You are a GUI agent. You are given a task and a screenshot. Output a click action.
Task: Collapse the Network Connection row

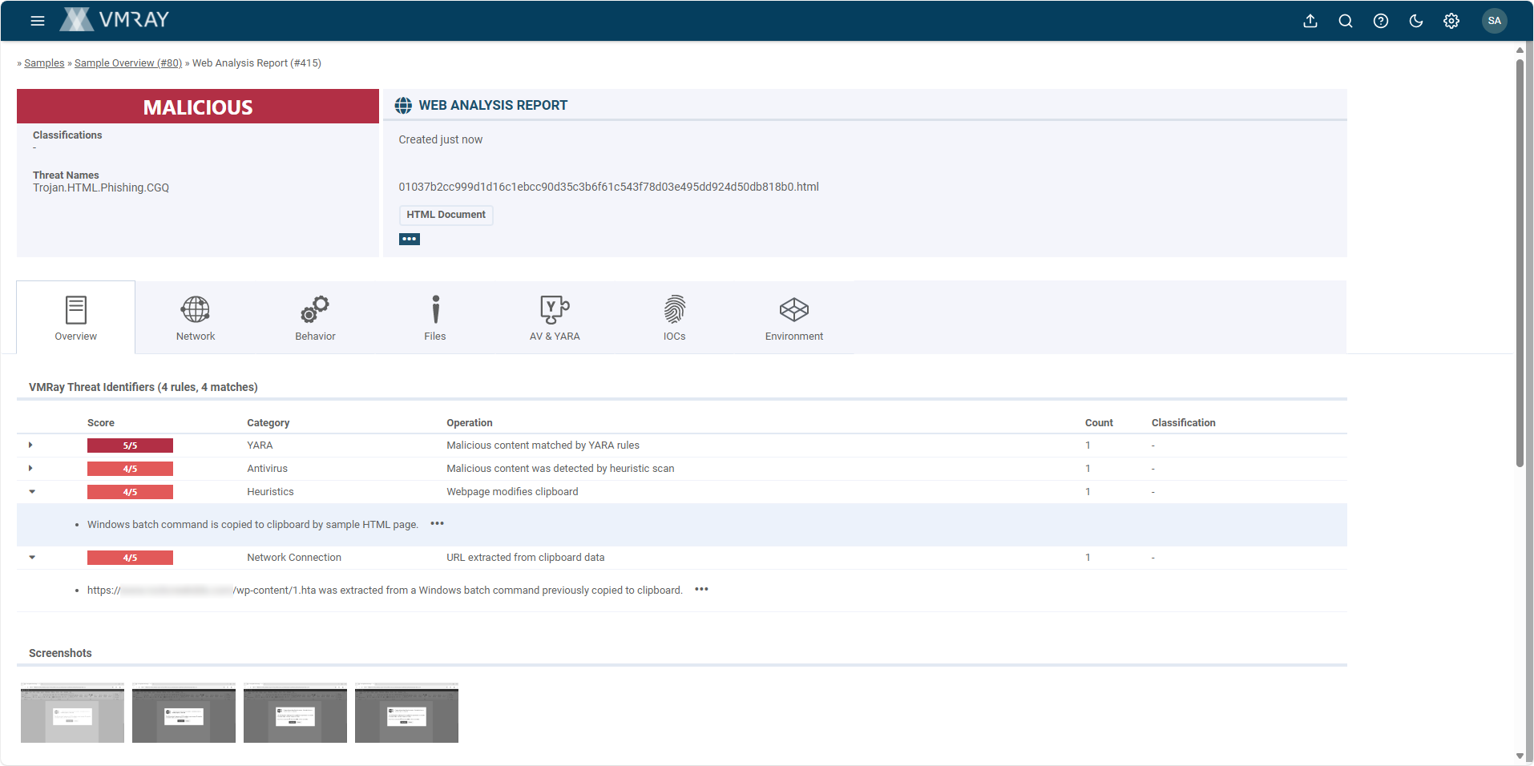[32, 557]
